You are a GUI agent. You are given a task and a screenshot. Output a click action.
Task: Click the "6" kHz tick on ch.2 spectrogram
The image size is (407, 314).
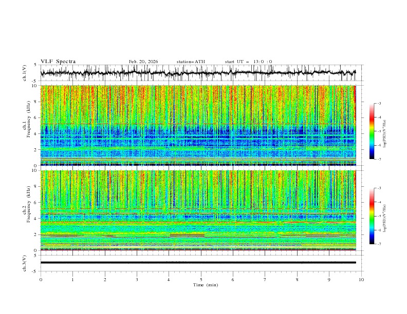(36, 202)
